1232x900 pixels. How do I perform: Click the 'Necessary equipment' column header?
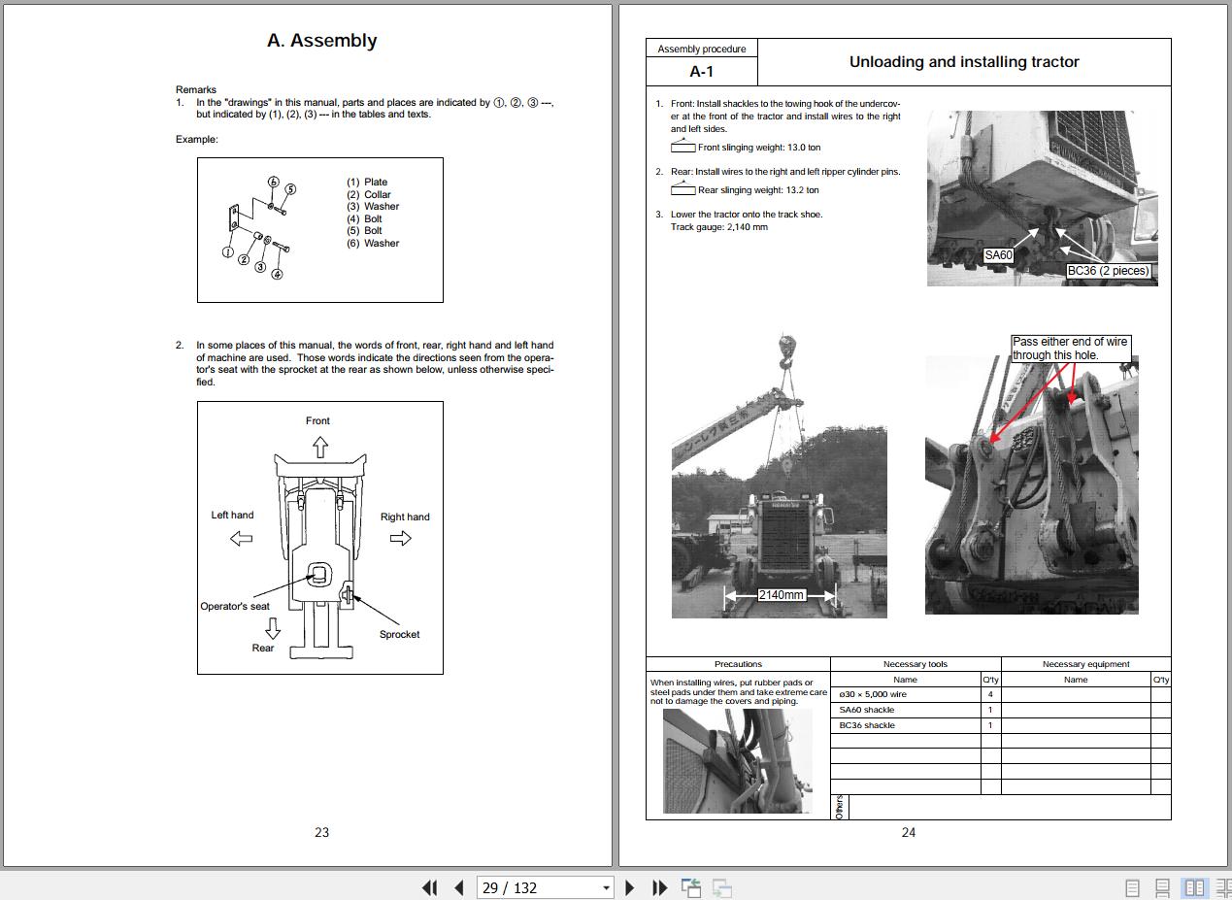(1085, 664)
